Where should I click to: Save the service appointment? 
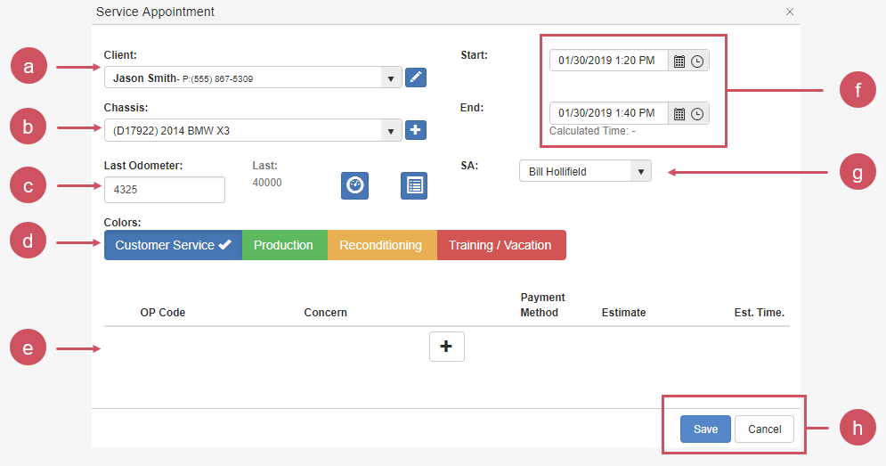pos(705,429)
